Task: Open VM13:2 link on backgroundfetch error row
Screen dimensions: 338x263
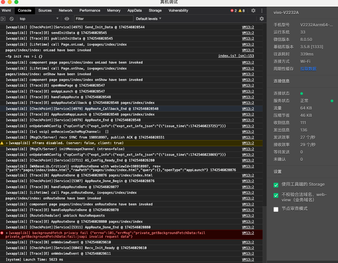Action: (x=248, y=233)
